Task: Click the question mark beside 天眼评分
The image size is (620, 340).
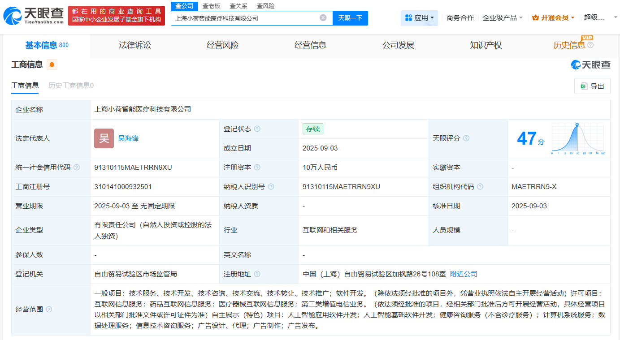Action: [466, 138]
